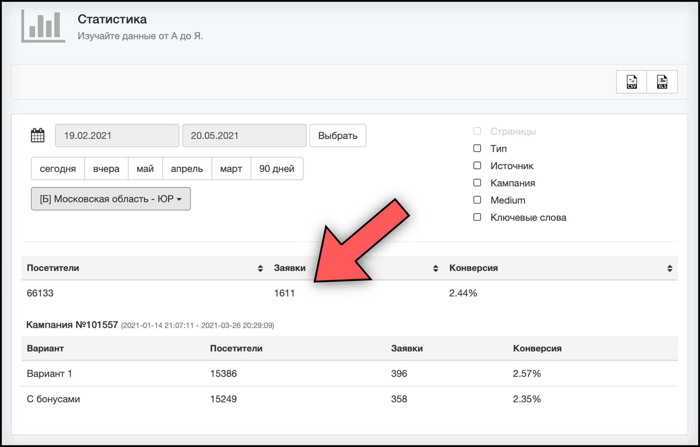Select the апрель period

(x=187, y=168)
